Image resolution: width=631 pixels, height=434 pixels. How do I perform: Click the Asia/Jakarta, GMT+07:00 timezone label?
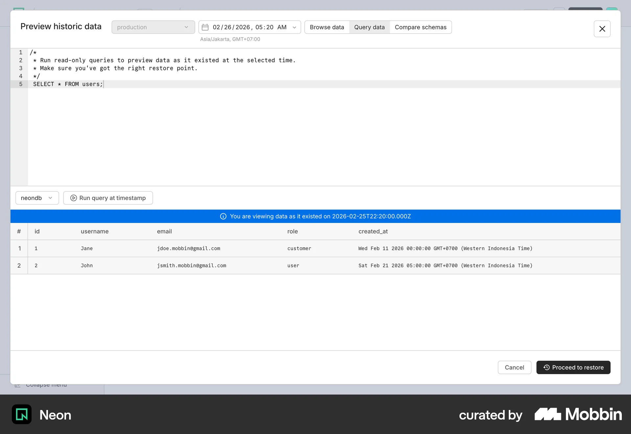(230, 39)
